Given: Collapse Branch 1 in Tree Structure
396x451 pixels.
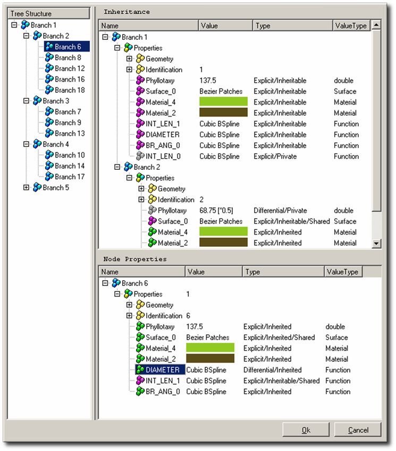Looking at the screenshot, I should point(14,25).
